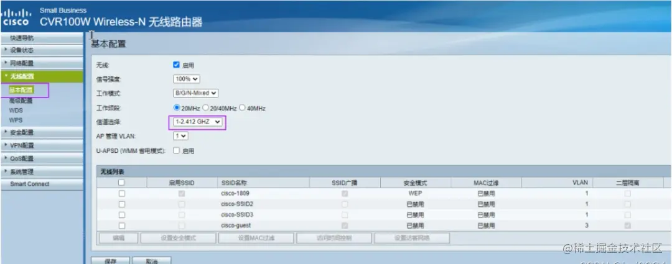Click VLAN value 3 for cisco-guest
This screenshot has width=672, height=264.
pos(586,225)
